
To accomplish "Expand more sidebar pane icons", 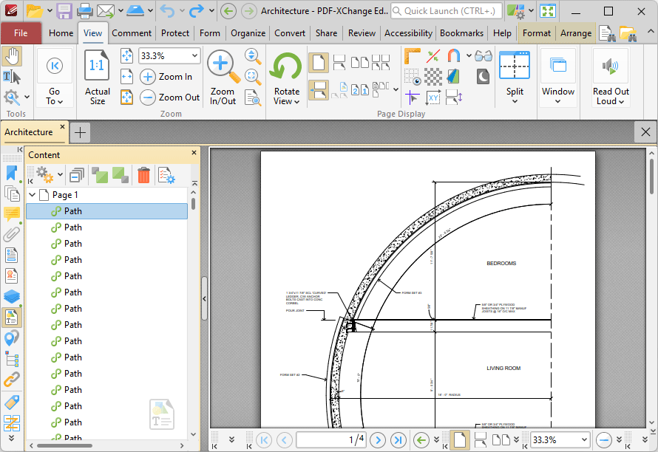I will click(x=12, y=438).
